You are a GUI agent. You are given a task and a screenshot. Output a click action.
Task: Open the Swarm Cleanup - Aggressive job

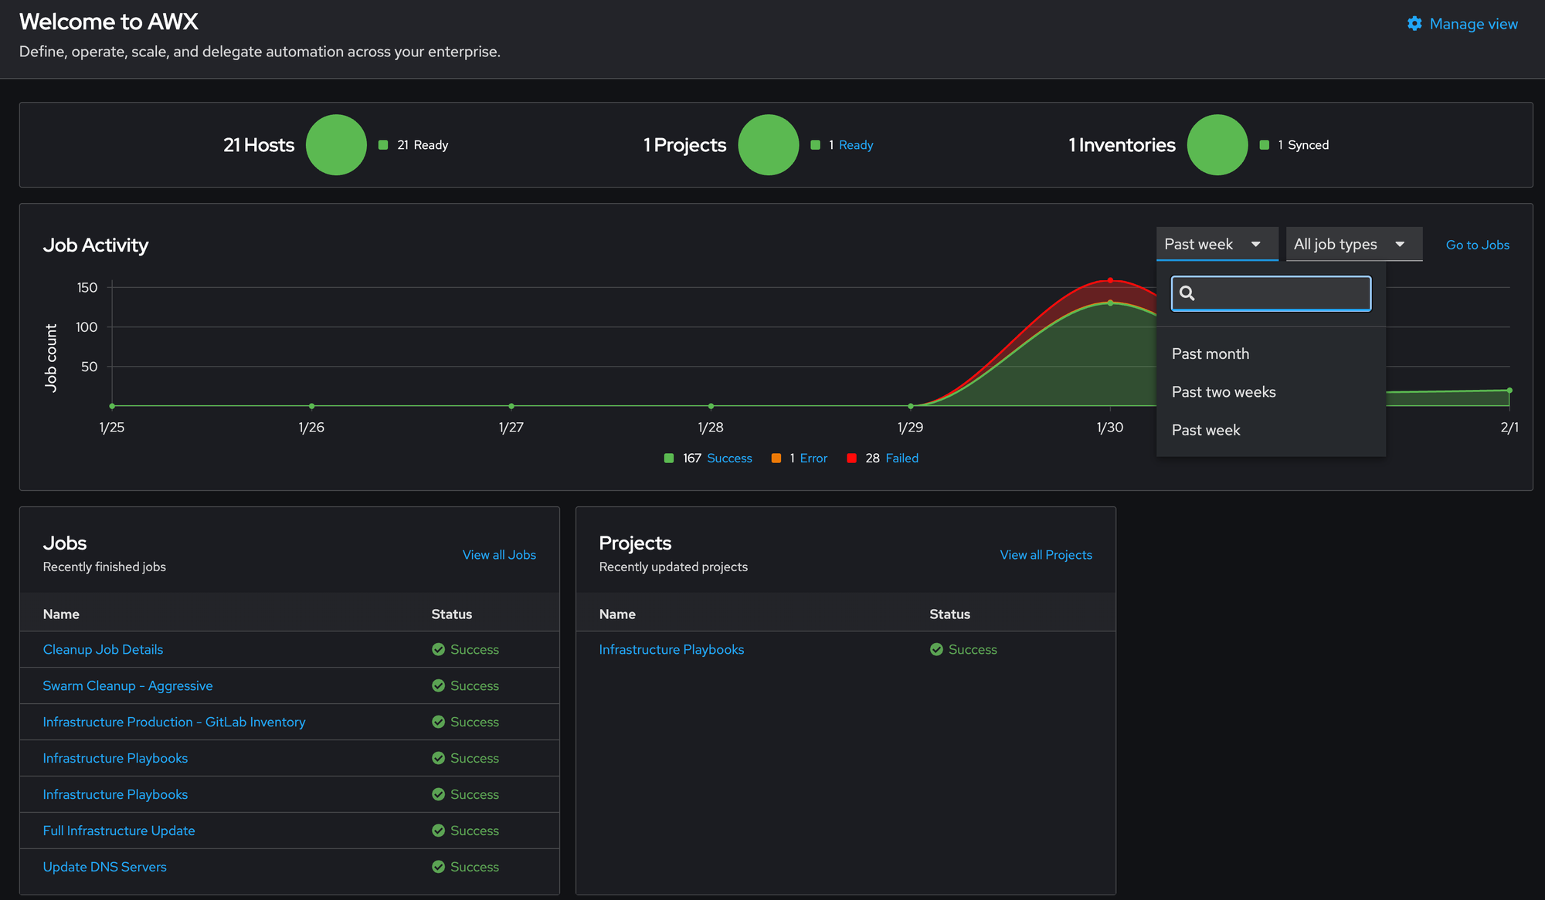pos(127,686)
